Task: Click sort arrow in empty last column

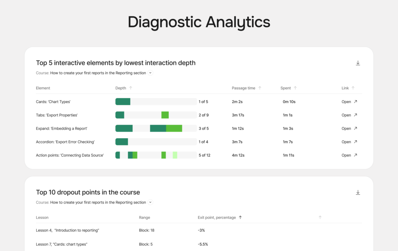Action: pyautogui.click(x=320, y=218)
